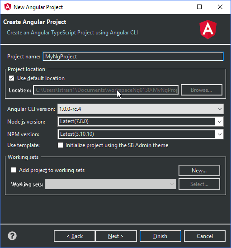Image resolution: width=231 pixels, height=248 pixels.
Task: Click the NPM version label
Action: tap(23, 134)
